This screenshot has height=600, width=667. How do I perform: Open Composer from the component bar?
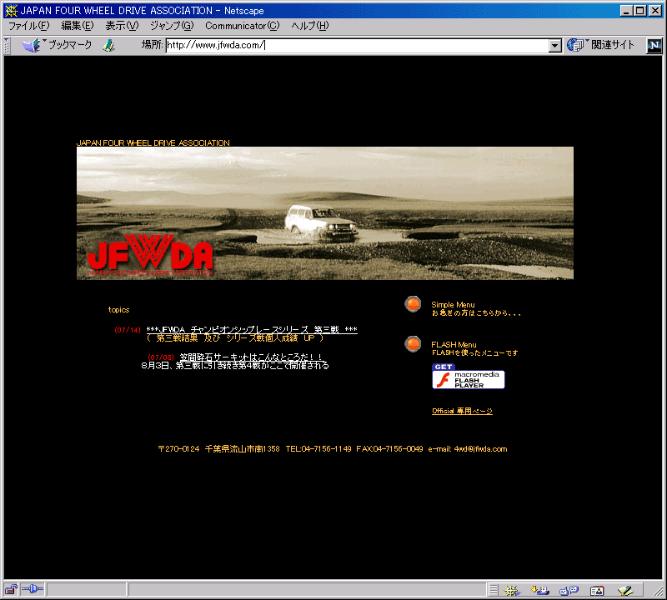[625, 590]
